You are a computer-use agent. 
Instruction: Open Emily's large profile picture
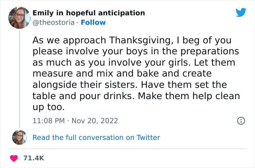tap(19, 17)
